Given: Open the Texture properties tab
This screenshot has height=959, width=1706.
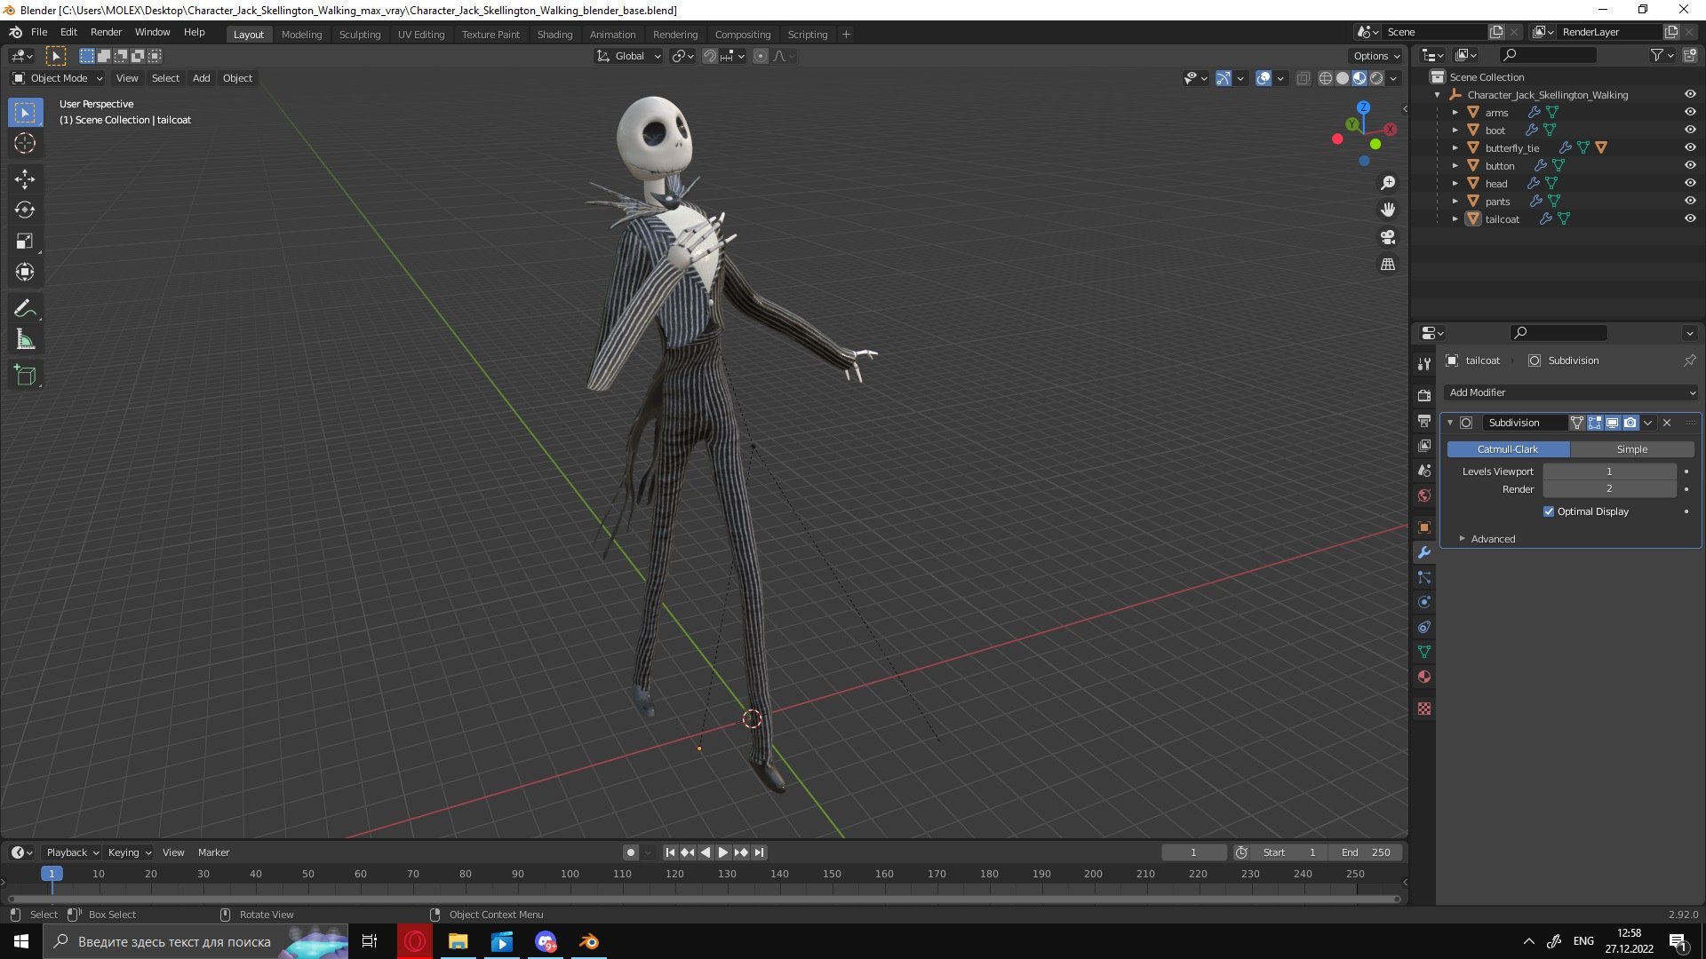Looking at the screenshot, I should pos(1424,709).
